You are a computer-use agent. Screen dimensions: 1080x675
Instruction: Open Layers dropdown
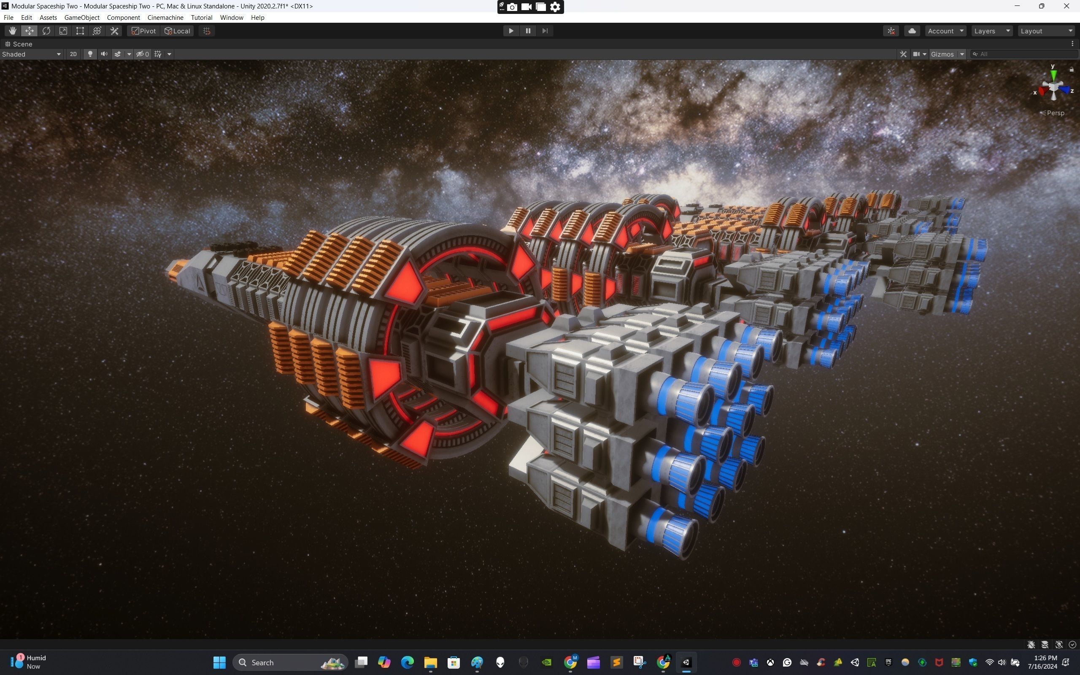(x=992, y=31)
